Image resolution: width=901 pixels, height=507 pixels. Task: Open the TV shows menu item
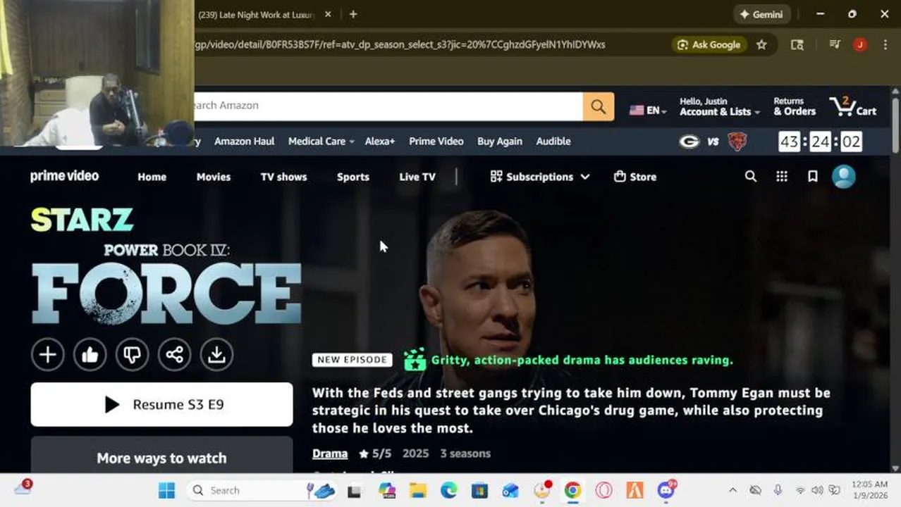click(x=284, y=177)
